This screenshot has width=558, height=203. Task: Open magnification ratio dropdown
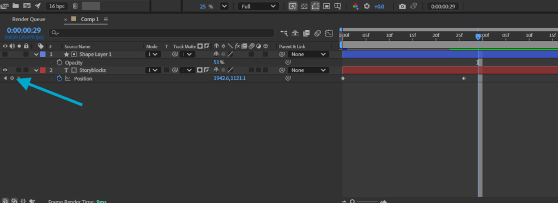click(x=224, y=7)
